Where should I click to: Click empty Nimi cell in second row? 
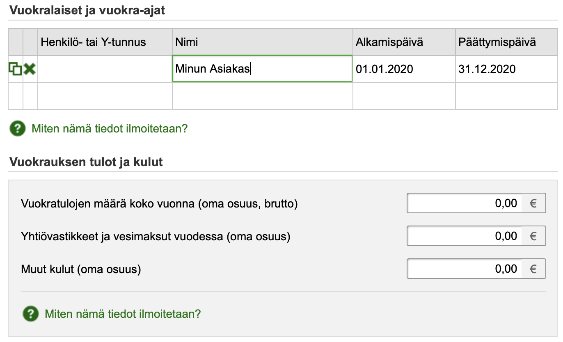(262, 96)
